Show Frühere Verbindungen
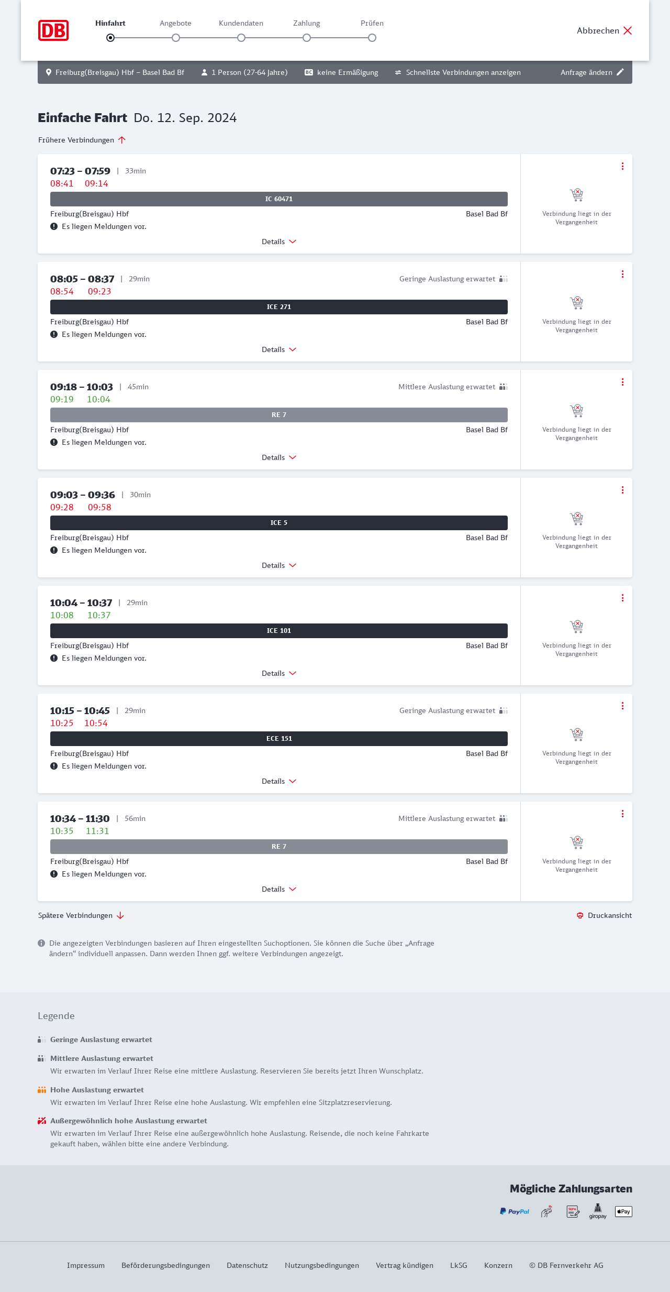Screen dimensions: 670x1292 coord(82,140)
